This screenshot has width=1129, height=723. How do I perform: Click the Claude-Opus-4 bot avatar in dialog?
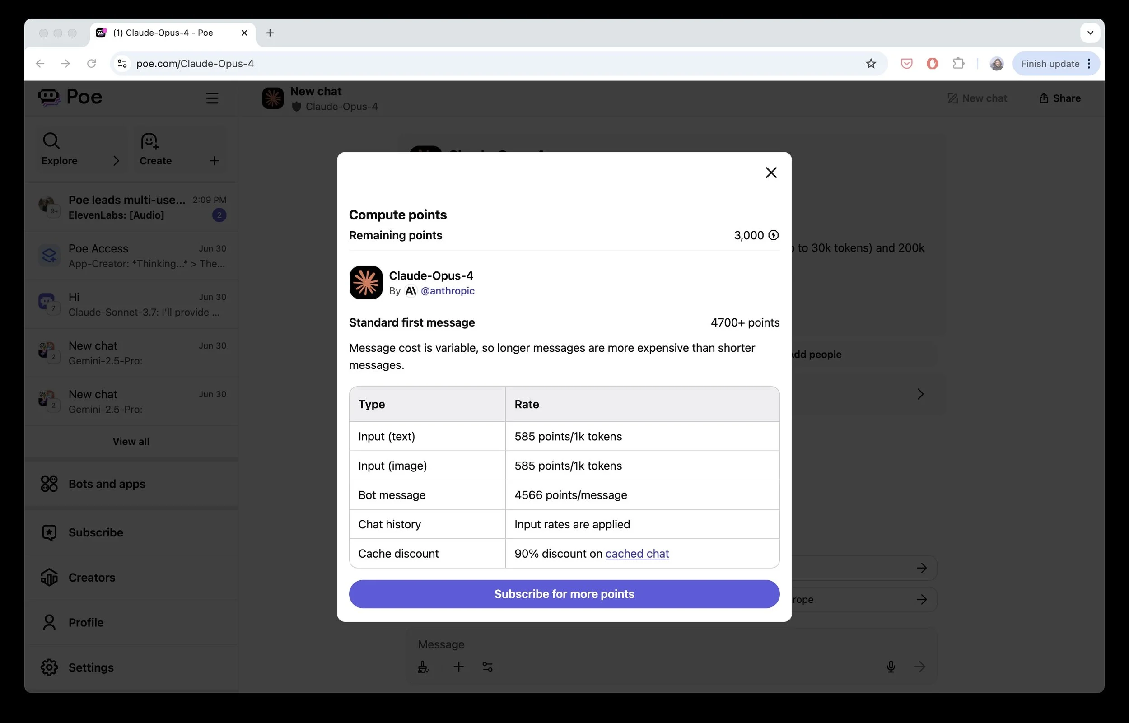pyautogui.click(x=366, y=283)
